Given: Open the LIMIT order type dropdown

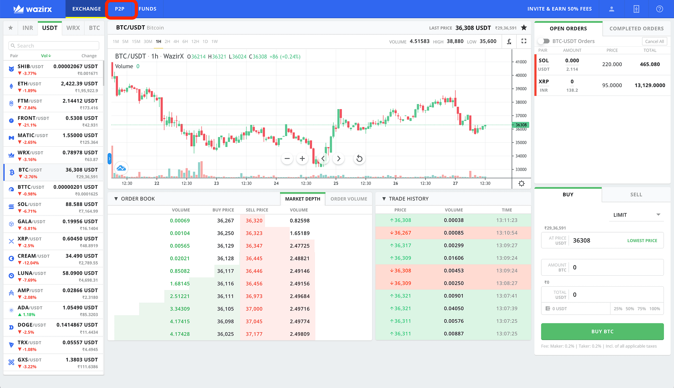Looking at the screenshot, I should 637,215.
